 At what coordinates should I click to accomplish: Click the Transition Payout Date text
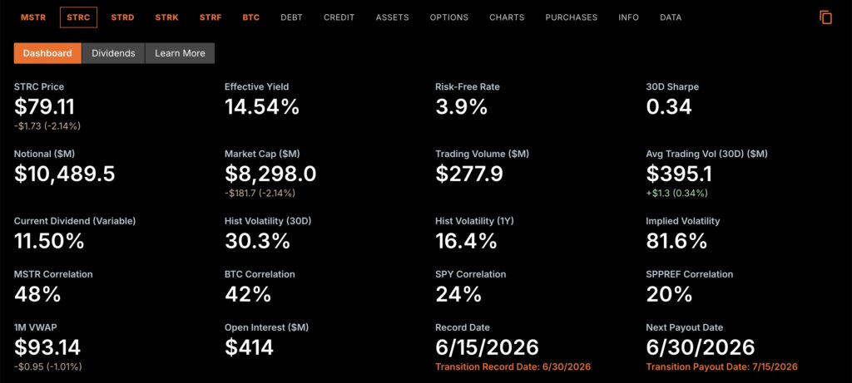pos(722,366)
